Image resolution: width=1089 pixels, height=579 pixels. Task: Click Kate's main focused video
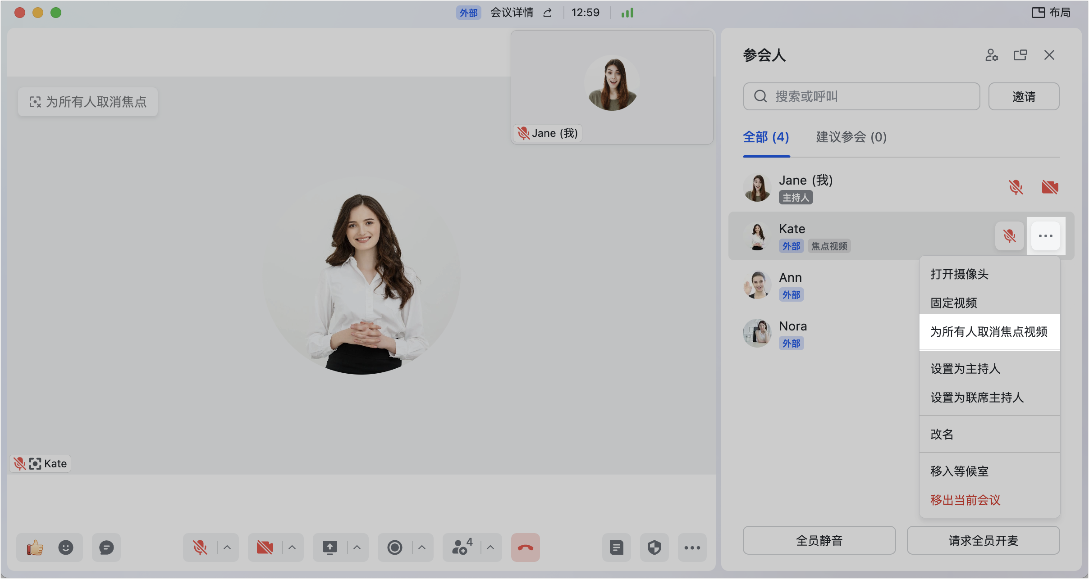point(361,276)
